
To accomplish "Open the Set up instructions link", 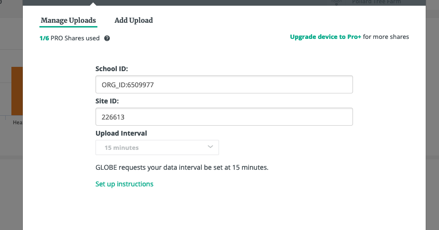I will click(x=124, y=184).
